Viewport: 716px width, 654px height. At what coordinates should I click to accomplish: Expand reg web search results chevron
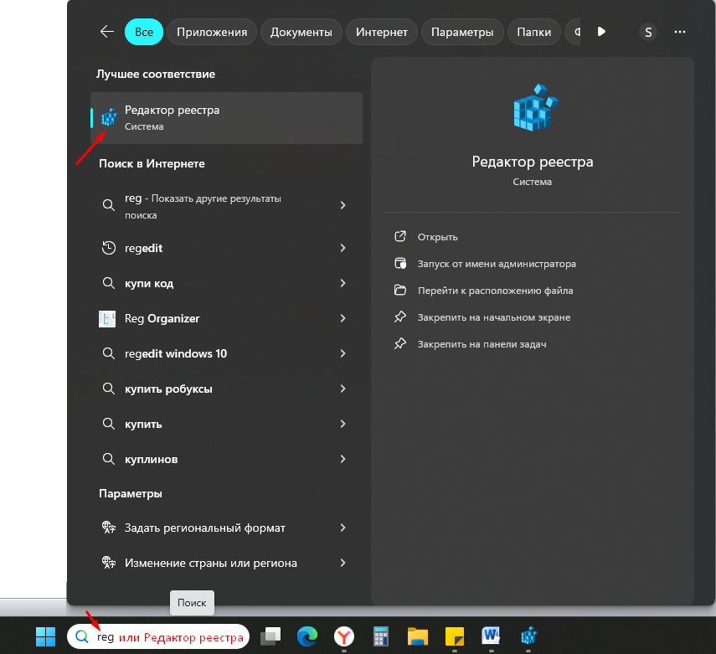click(343, 205)
